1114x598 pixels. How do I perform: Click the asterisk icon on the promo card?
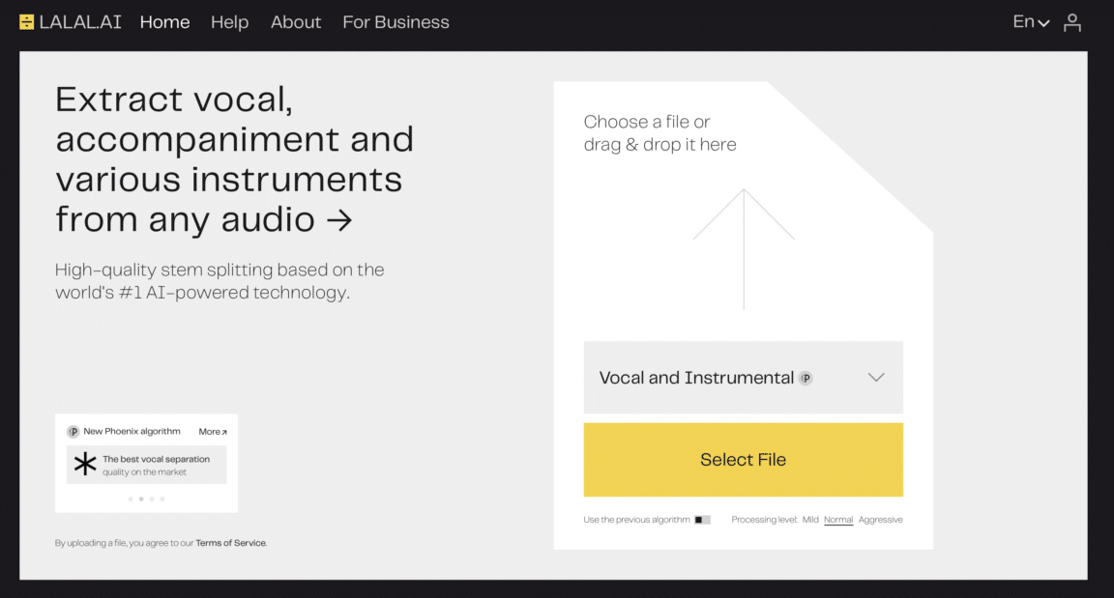85,464
